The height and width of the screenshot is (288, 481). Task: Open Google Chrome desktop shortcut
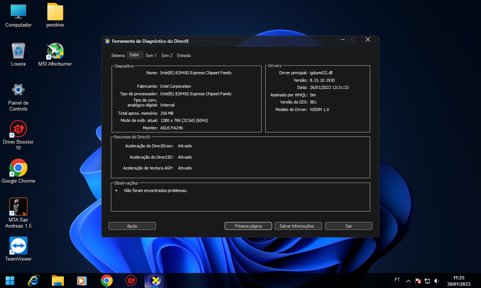(18, 172)
